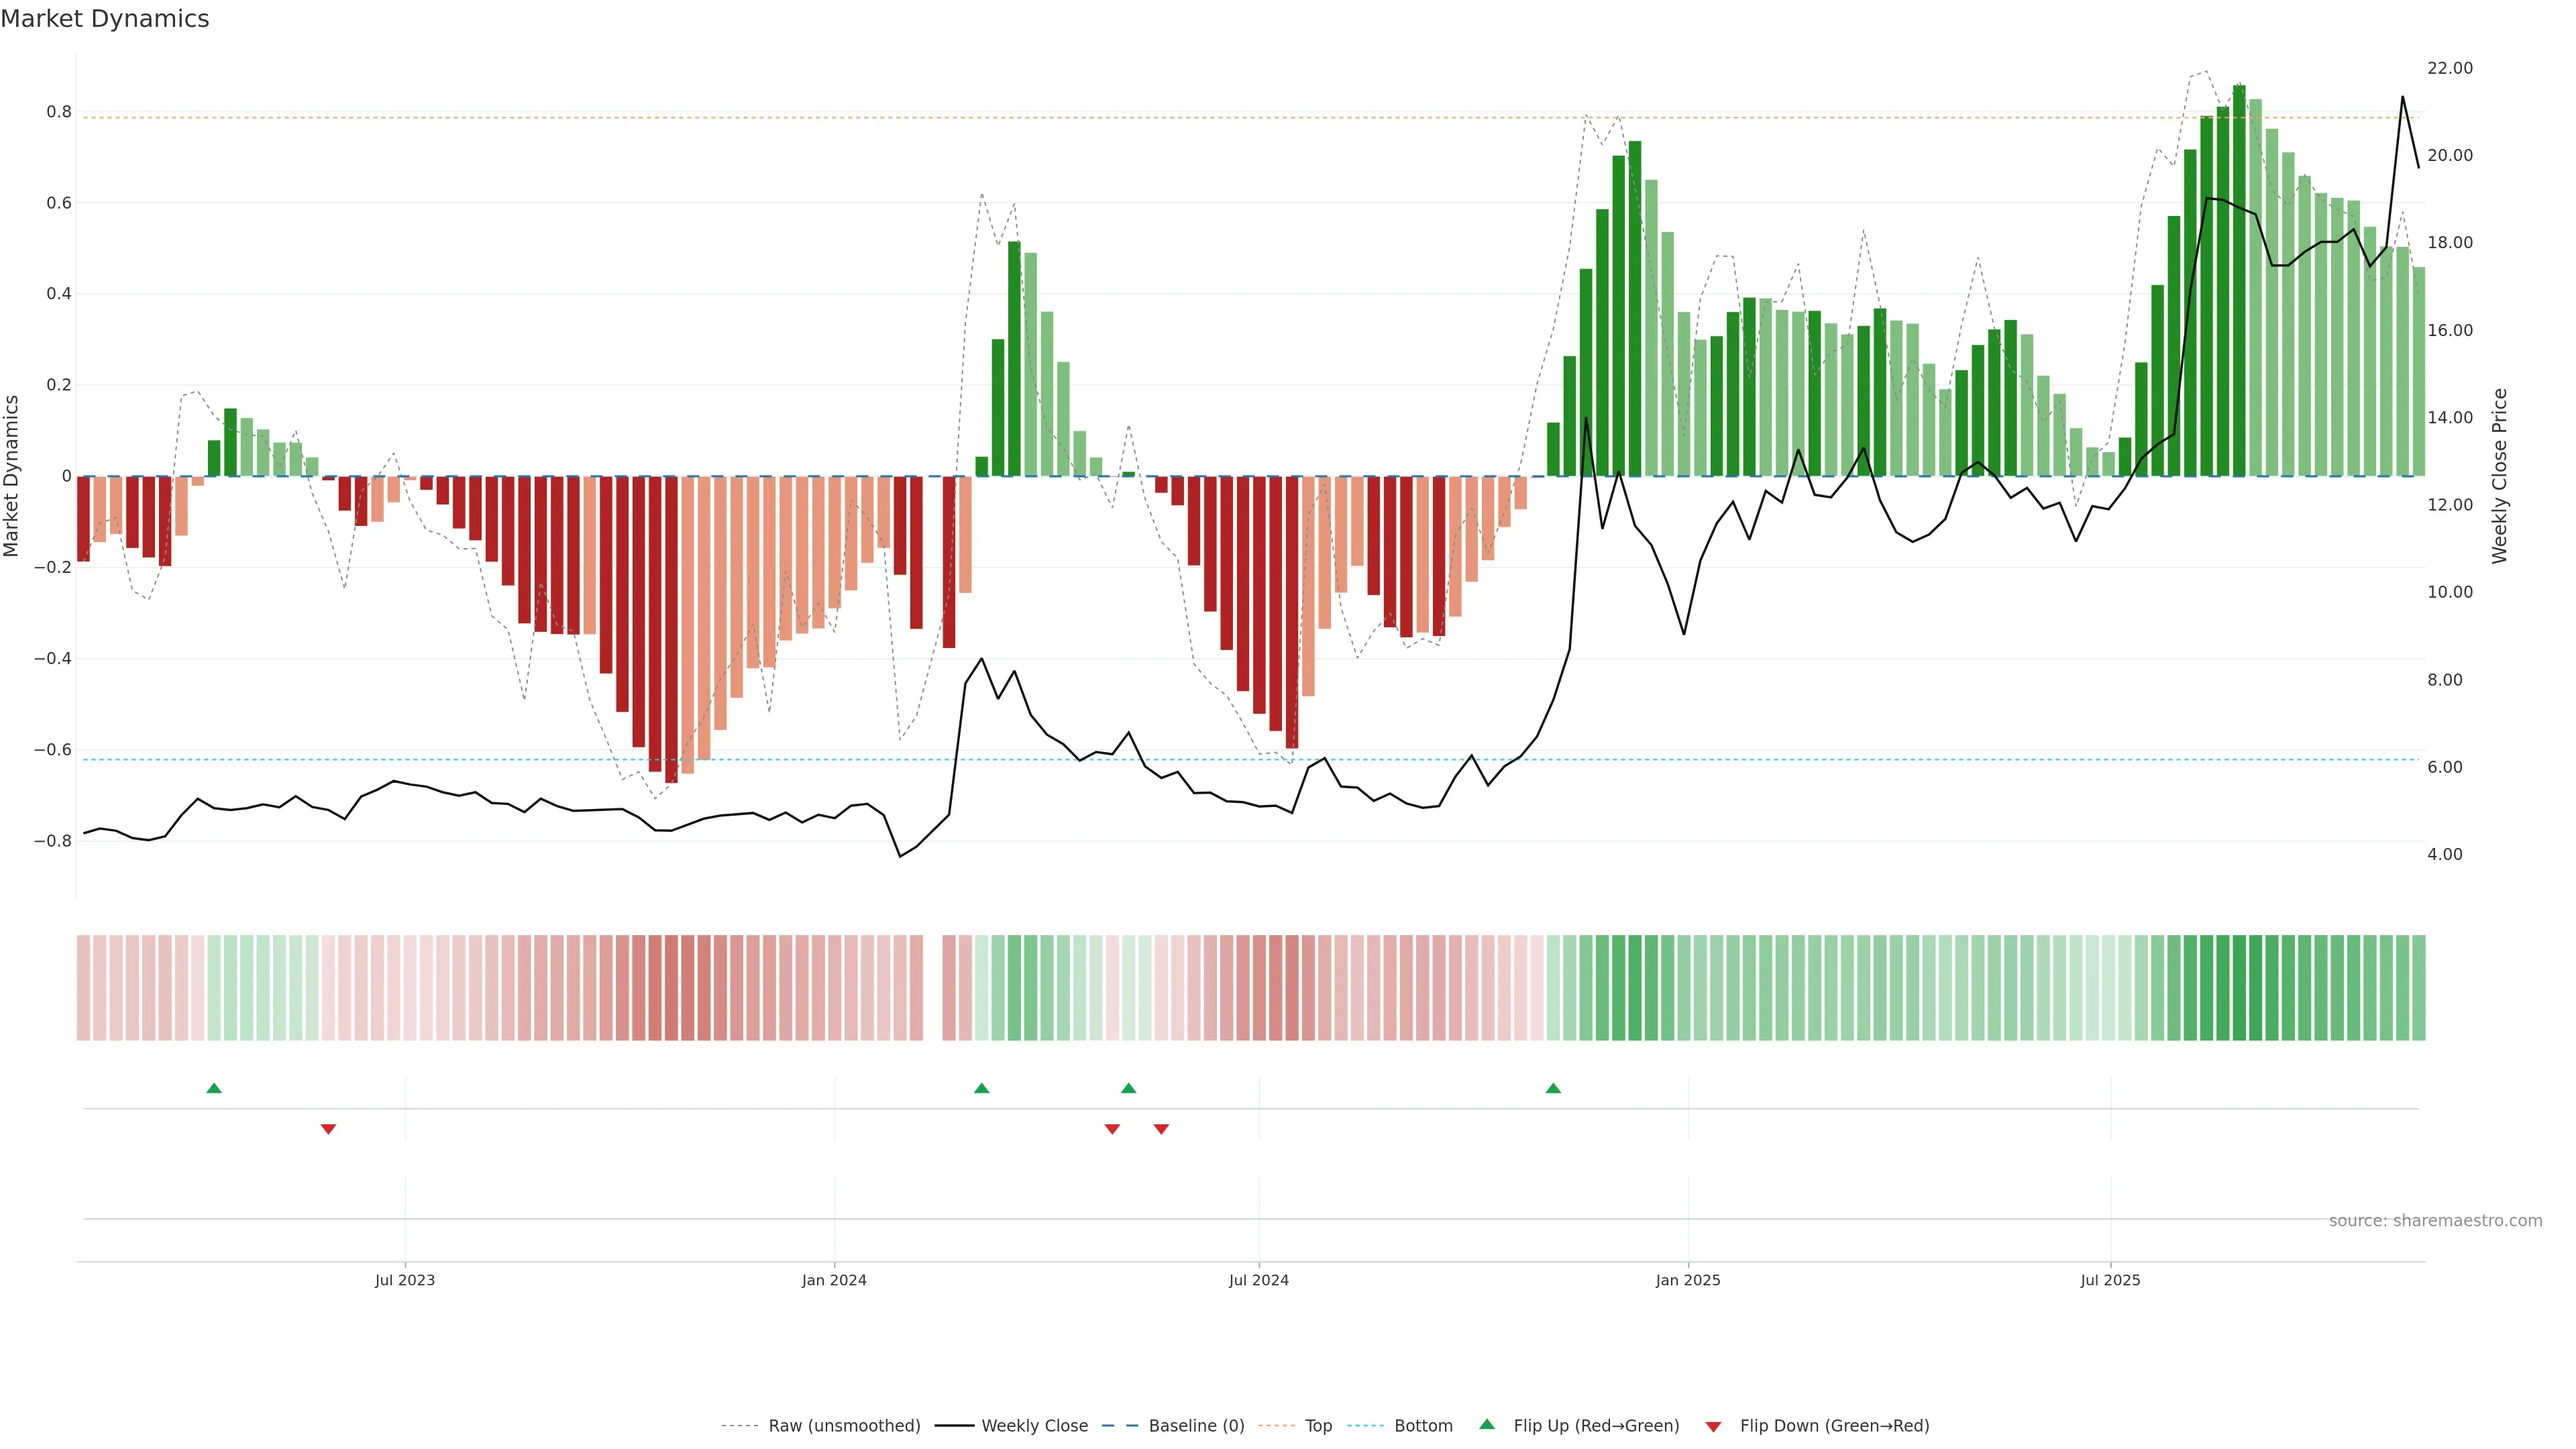2576x1449 pixels.
Task: Click the green Flip Up marker before Jan 2025
Action: point(1553,1088)
